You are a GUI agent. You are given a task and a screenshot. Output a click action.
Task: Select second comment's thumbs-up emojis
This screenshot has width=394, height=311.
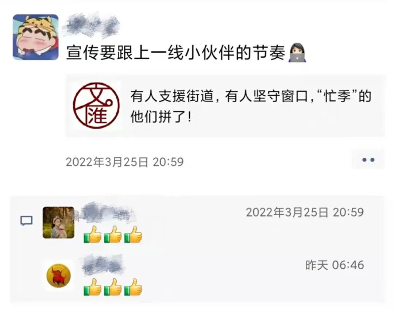[x=113, y=287]
